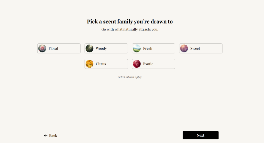
Task: Toggle the Floral scent family option
Action: click(59, 48)
